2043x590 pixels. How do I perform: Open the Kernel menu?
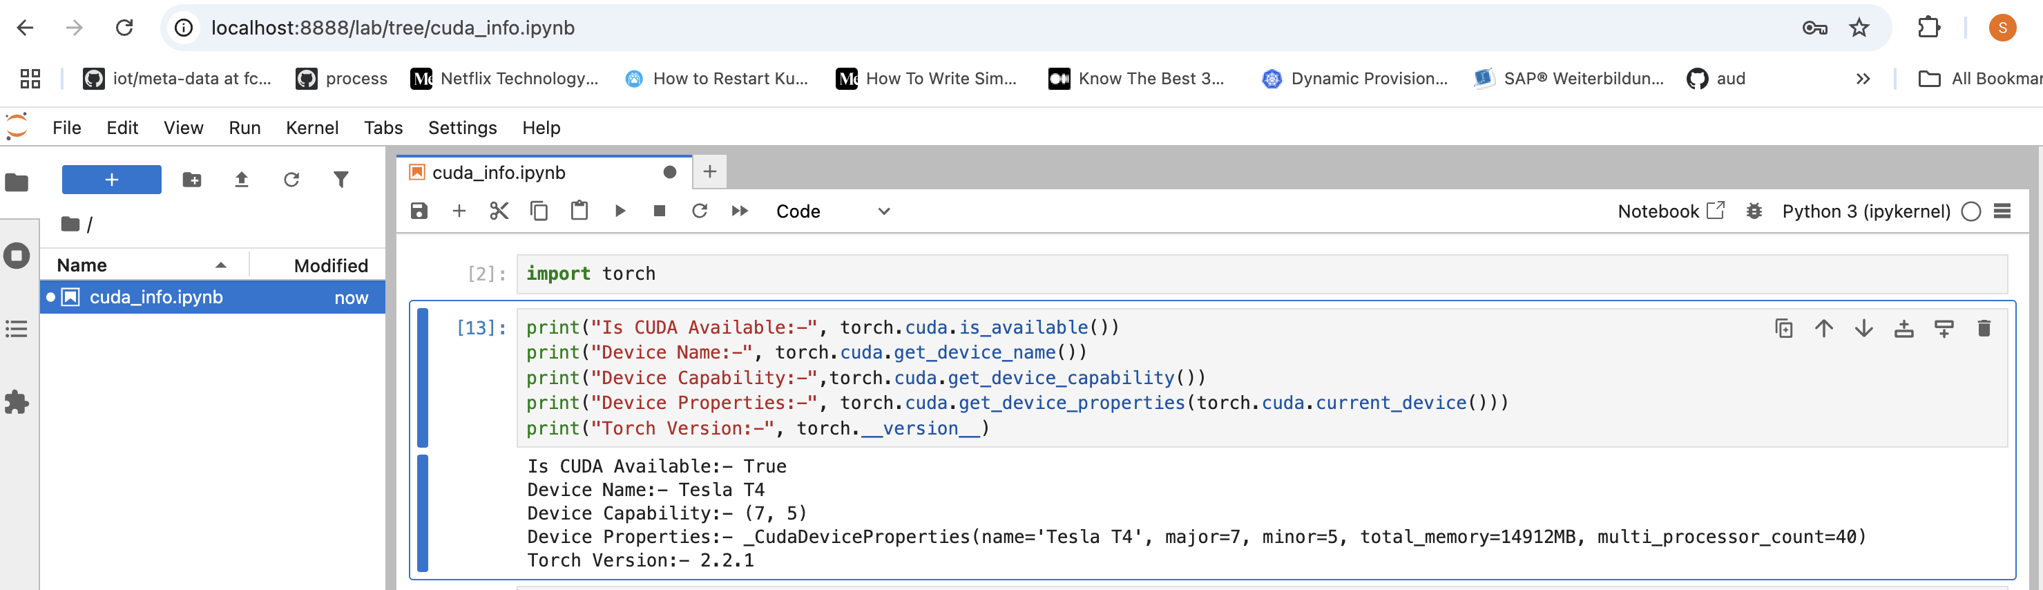pos(311,128)
